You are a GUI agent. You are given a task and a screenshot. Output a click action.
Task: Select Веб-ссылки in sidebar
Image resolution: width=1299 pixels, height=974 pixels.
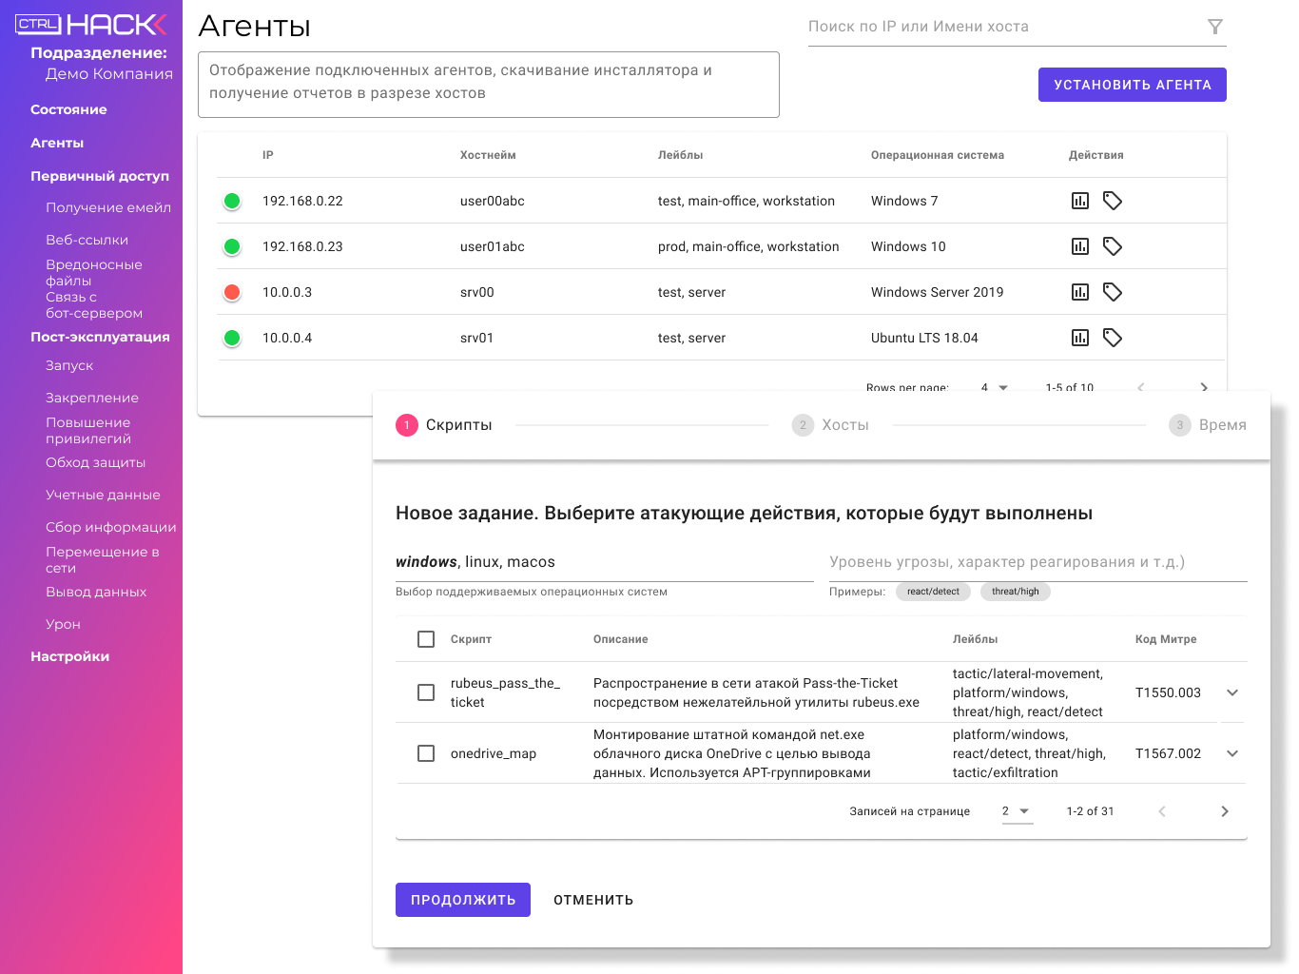pos(87,240)
